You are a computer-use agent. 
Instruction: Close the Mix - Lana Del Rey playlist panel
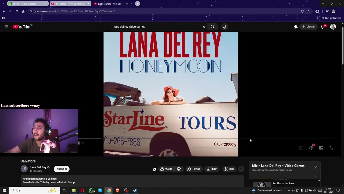point(316,167)
